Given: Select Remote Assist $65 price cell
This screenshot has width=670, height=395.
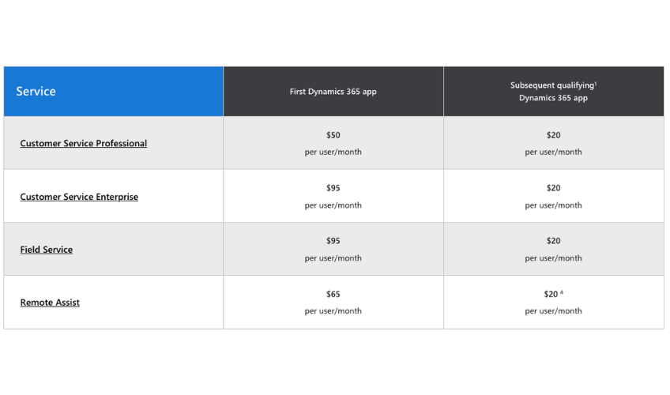Looking at the screenshot, I should [x=333, y=303].
